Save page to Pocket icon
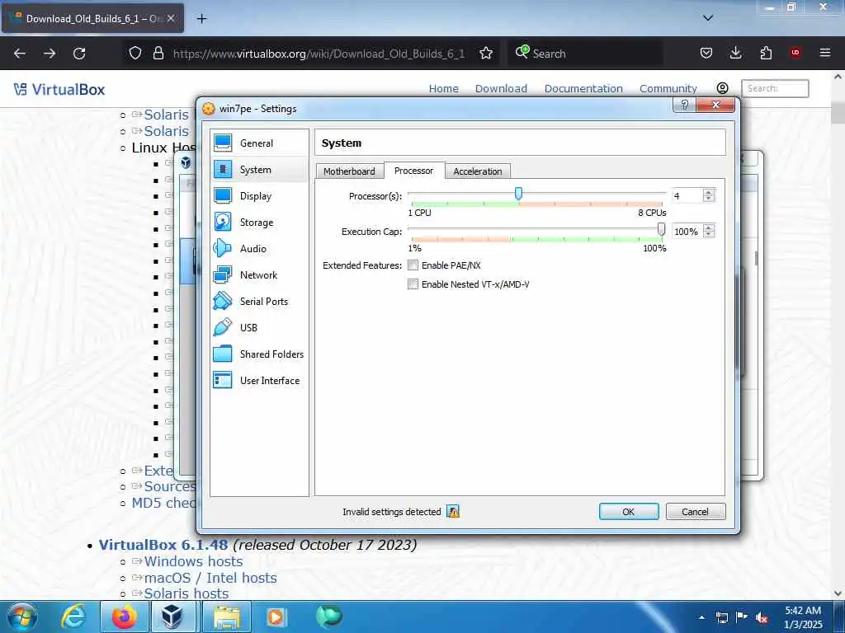Screen dimensions: 845x633 coord(706,54)
